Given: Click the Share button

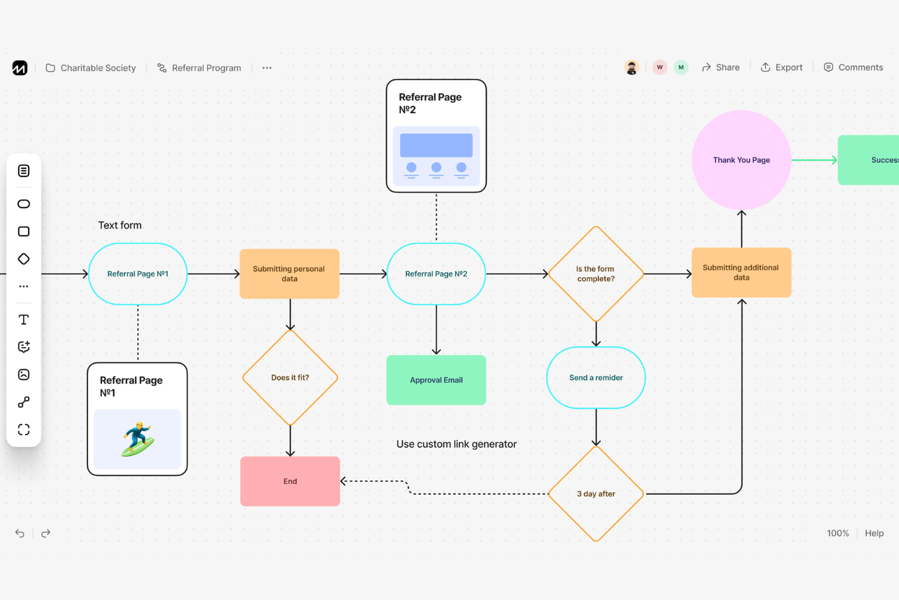Looking at the screenshot, I should click(721, 67).
